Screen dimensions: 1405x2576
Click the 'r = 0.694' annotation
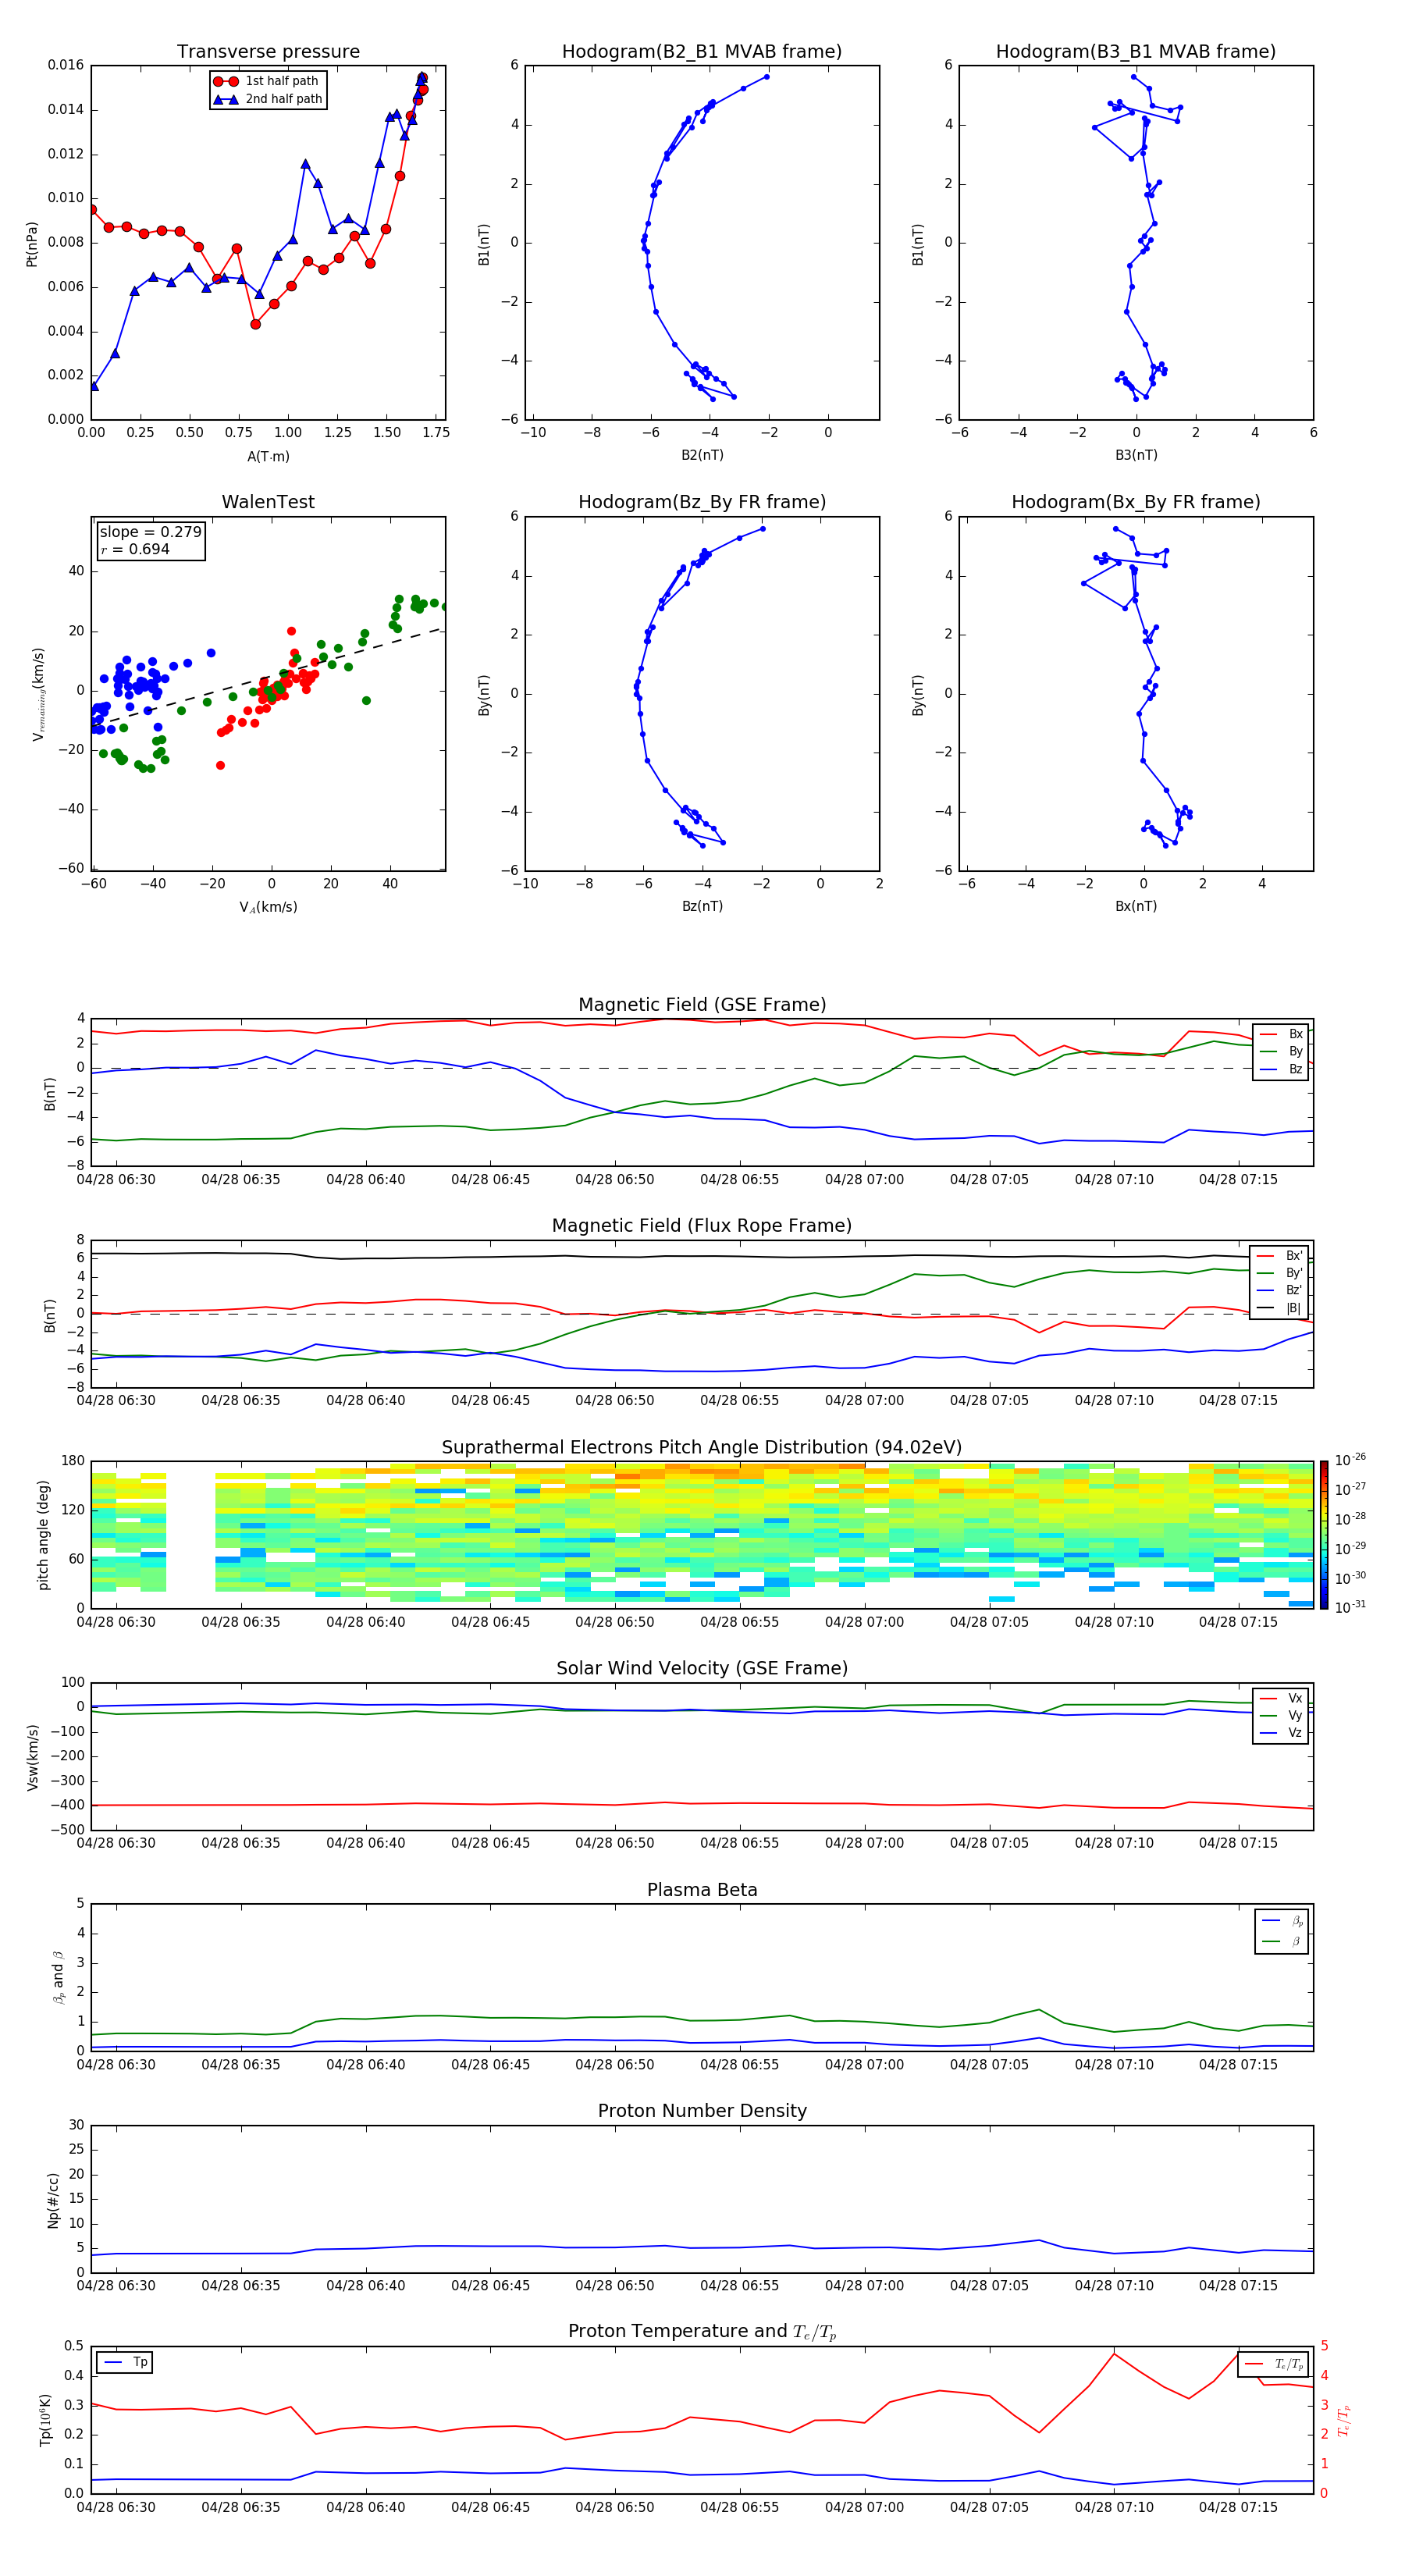coord(135,549)
